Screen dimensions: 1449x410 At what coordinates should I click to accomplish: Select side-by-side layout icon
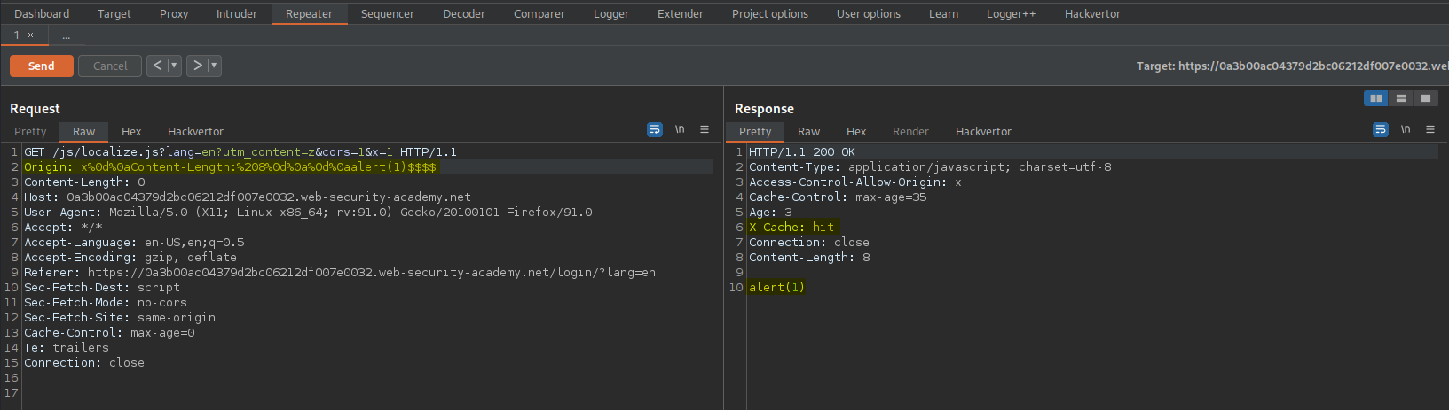coord(1376,98)
